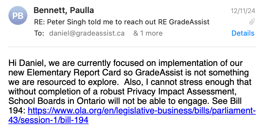
Task: Open the ola.org legislative-business hyperlink
Action: (x=142, y=111)
